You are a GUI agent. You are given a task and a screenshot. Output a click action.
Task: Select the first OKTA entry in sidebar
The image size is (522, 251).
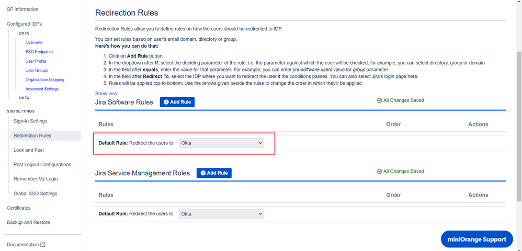(x=24, y=33)
